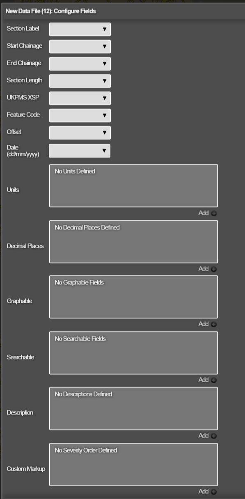The height and width of the screenshot is (499, 245).
Task: Click inside the No Units Defined box
Action: click(133, 185)
